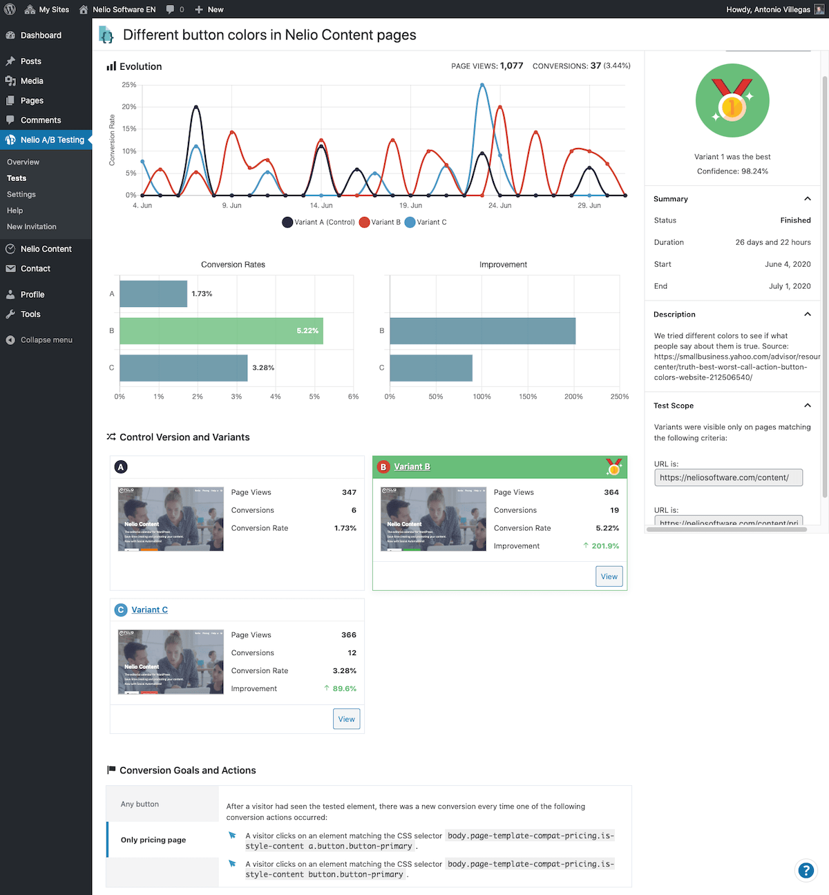Click the 89.6% improvement value

point(341,688)
